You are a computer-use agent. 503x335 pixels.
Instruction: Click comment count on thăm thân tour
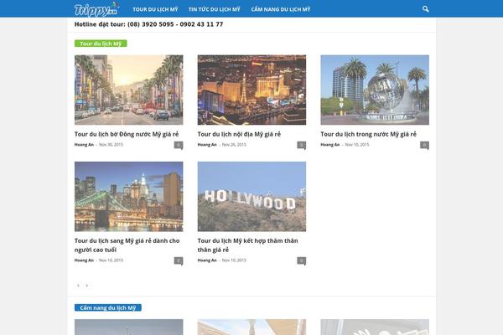tap(302, 260)
